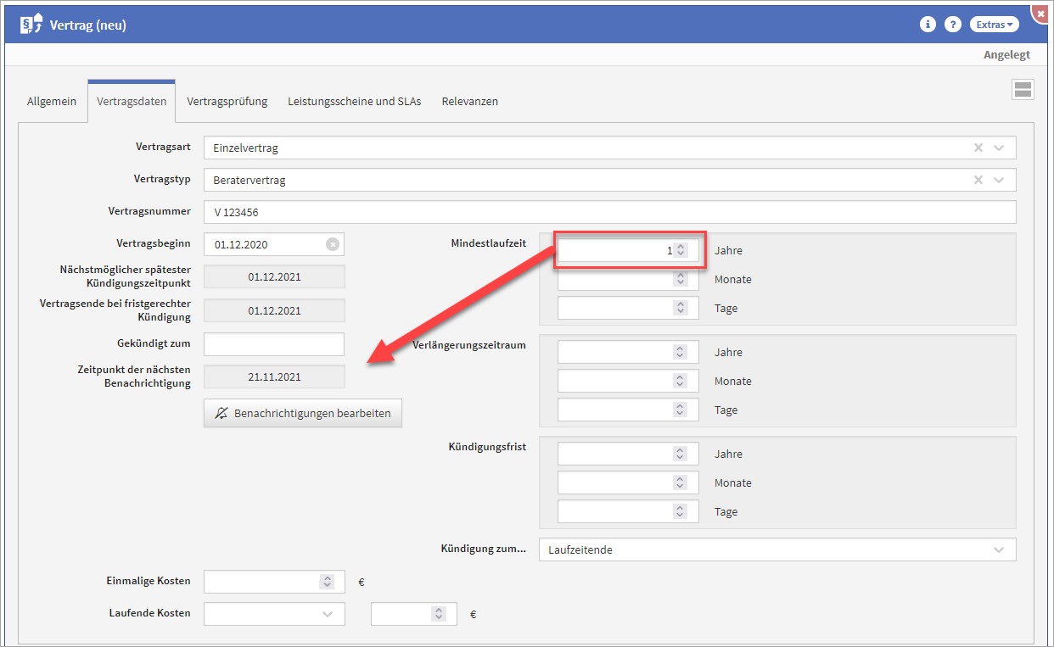The image size is (1054, 647).
Task: Click the Gekündigt zum input field
Action: (273, 343)
